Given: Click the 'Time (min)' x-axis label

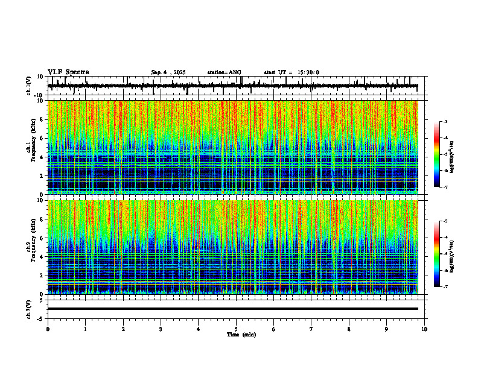Looking at the screenshot, I should pos(241,335).
